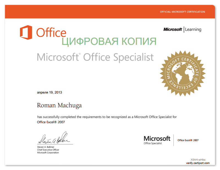Click the Official Microsoft Certification header text
The width and height of the screenshot is (220, 170).
(182, 12)
